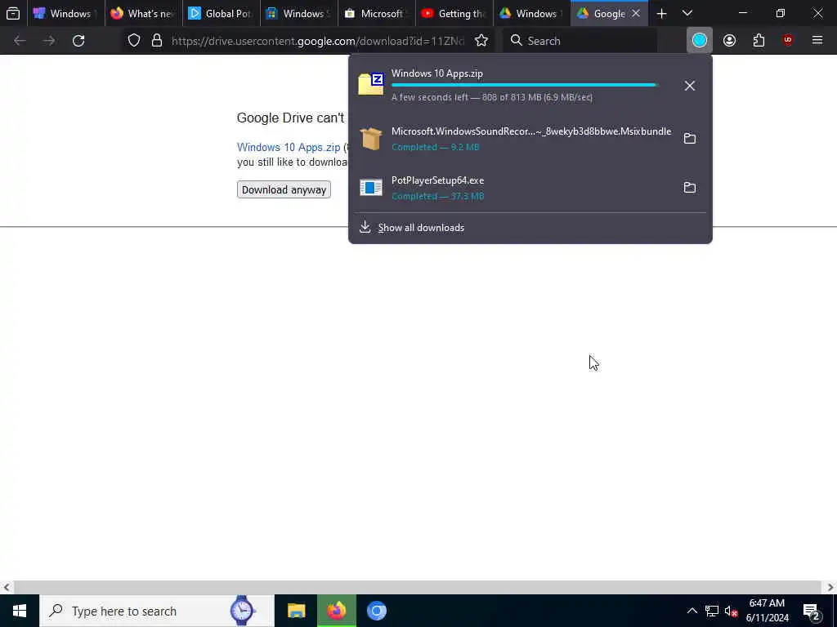
Task: Click the scrollbar left arrow
Action: coord(7,587)
